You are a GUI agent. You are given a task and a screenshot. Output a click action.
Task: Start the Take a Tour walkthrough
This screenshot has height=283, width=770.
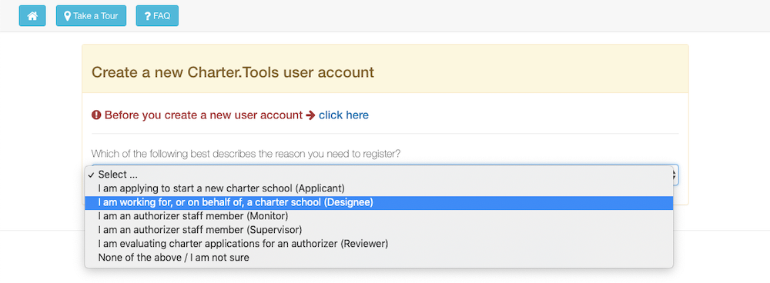point(91,15)
